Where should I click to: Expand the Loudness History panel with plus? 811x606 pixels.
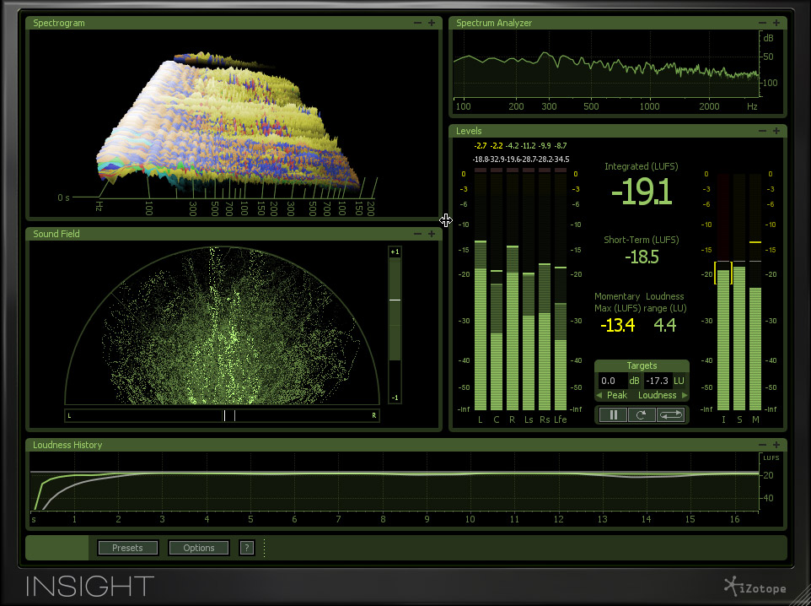pyautogui.click(x=776, y=445)
